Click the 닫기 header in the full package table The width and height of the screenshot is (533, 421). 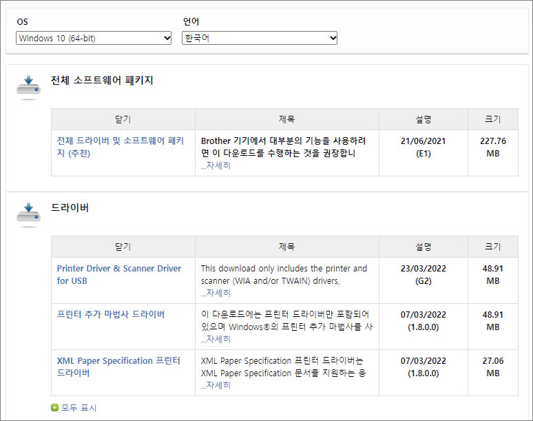[123, 119]
